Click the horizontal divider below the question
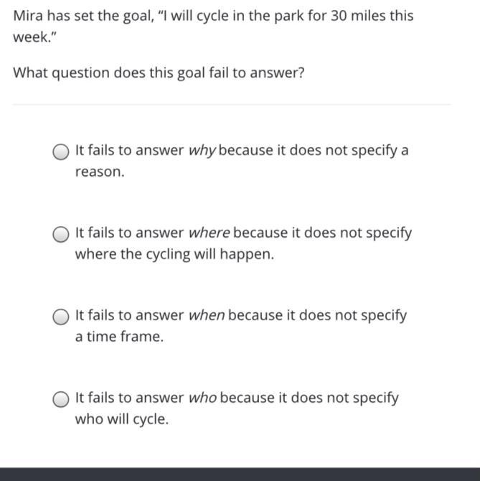Image resolution: width=480 pixels, height=481 pixels. tap(232, 105)
